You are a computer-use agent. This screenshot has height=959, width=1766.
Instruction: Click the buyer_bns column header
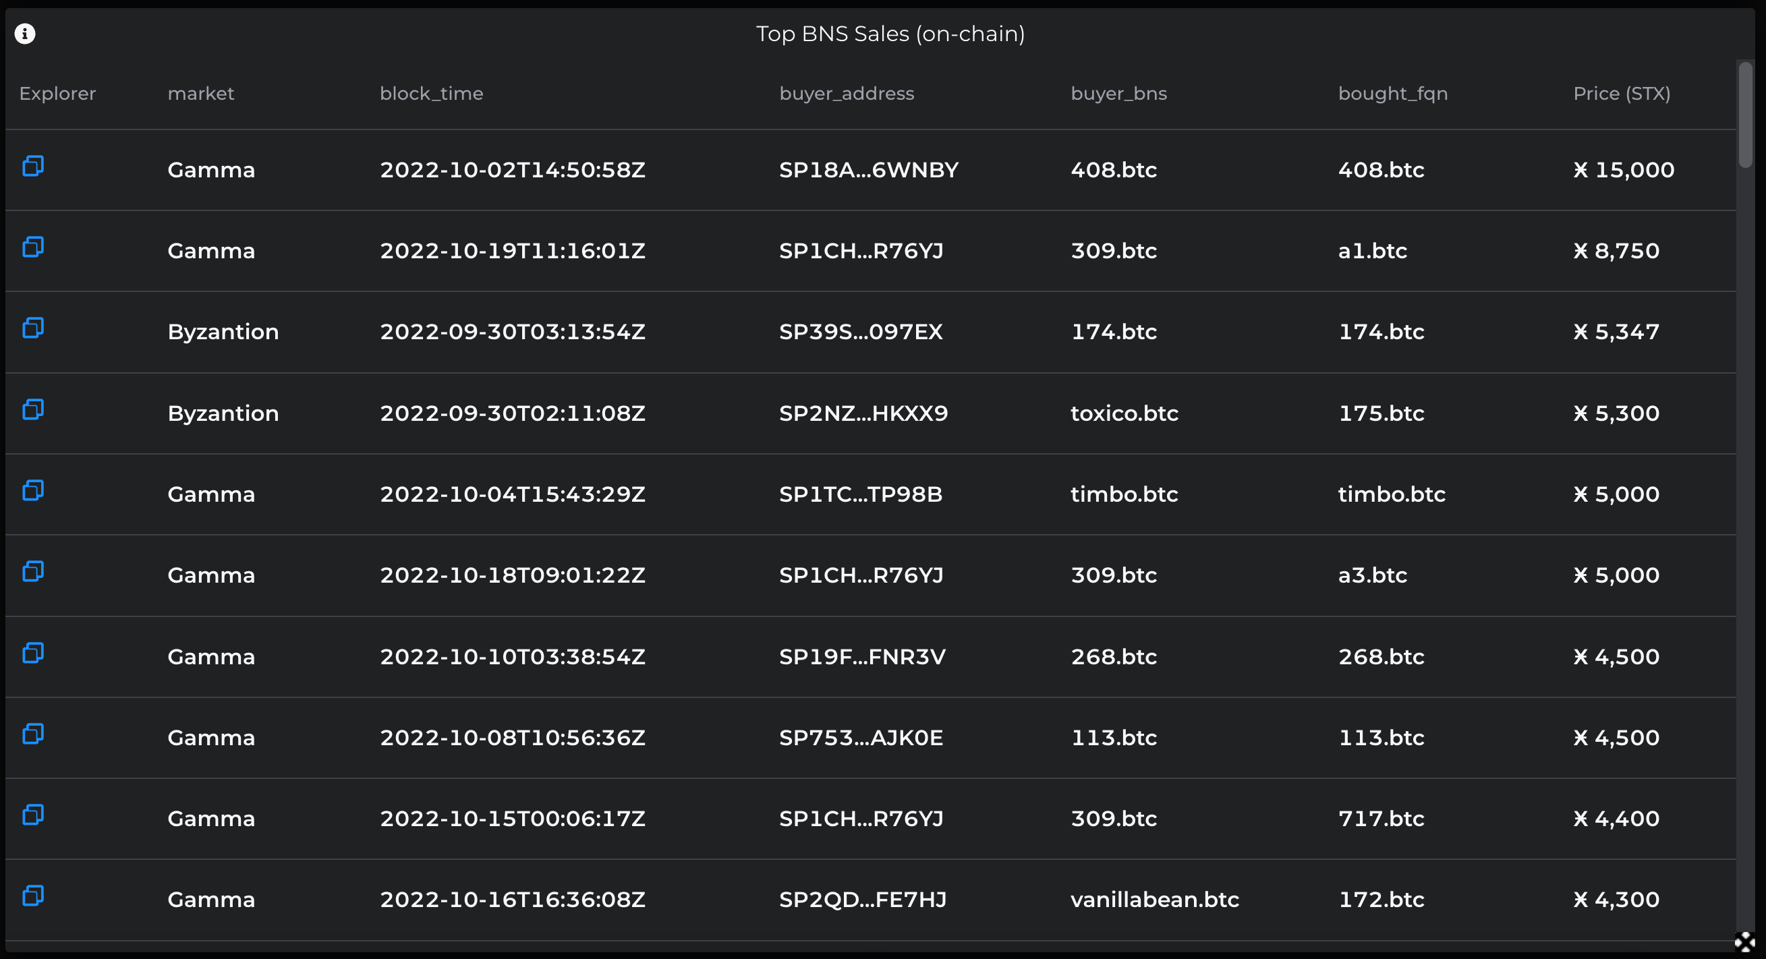point(1118,93)
